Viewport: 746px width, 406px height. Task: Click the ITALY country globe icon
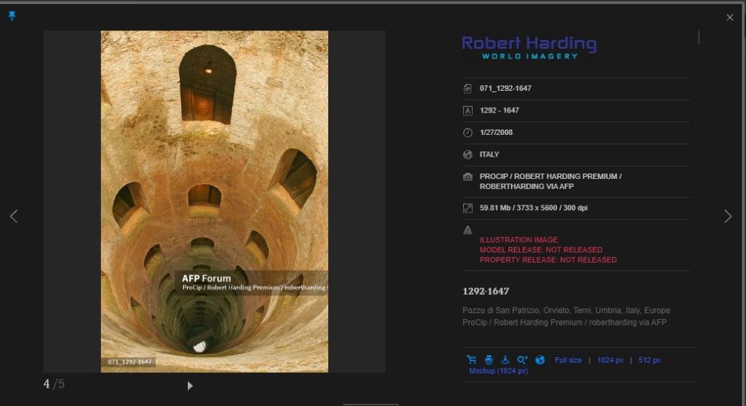(468, 155)
